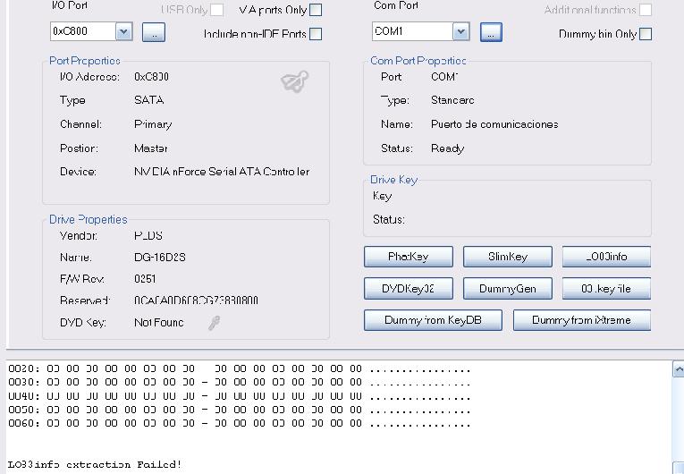This screenshot has width=684, height=474.
Task: Click the I/O Address value 0xC800
Action: pos(151,77)
